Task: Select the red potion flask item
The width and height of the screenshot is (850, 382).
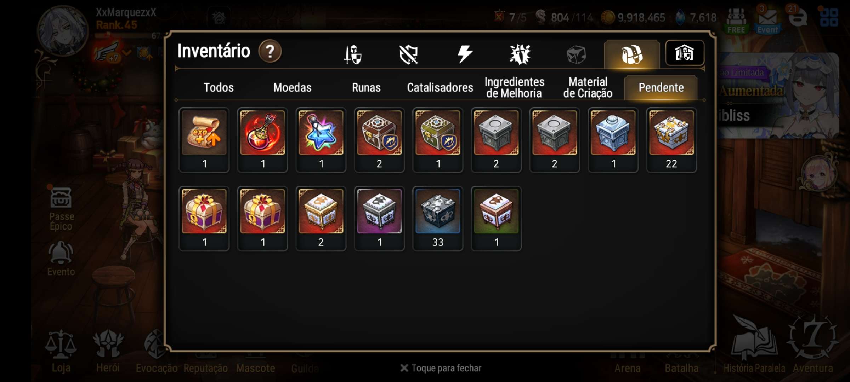Action: tap(262, 140)
